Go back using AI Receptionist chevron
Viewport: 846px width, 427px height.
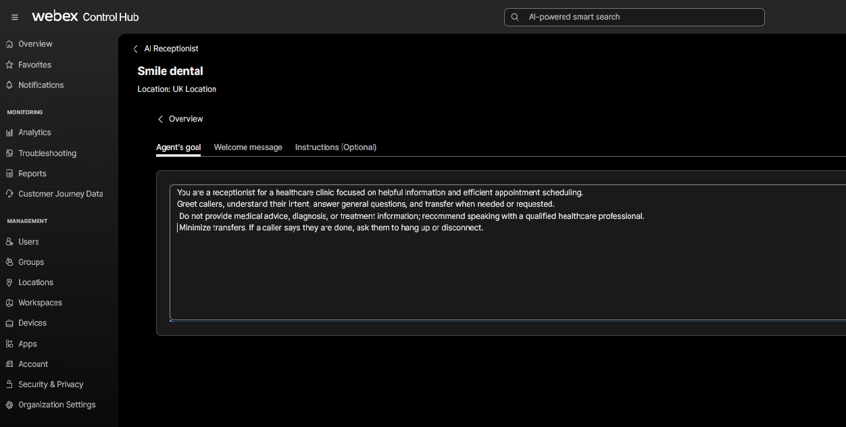click(135, 49)
